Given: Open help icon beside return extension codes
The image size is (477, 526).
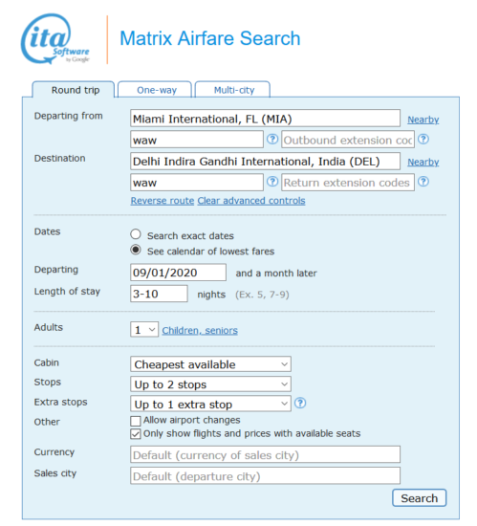Looking at the screenshot, I should 423,182.
